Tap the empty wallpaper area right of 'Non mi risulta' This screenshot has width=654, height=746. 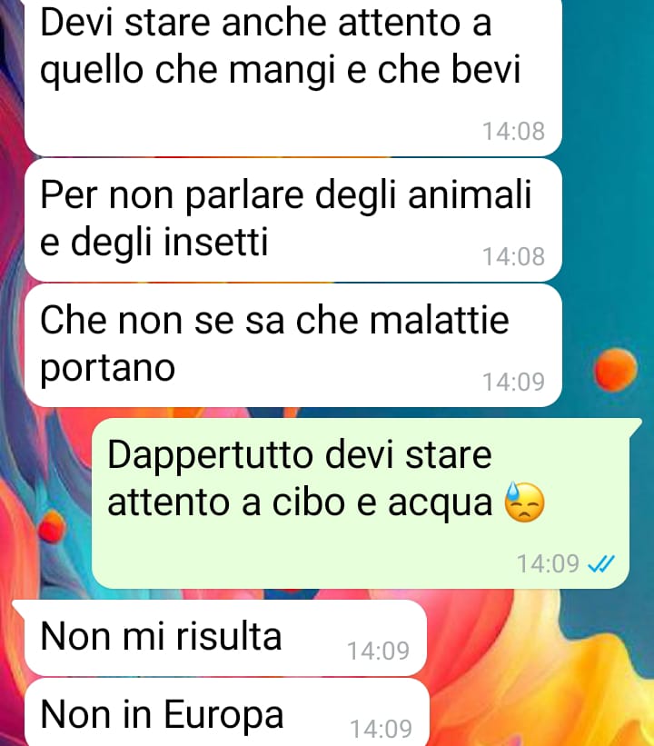click(x=538, y=638)
